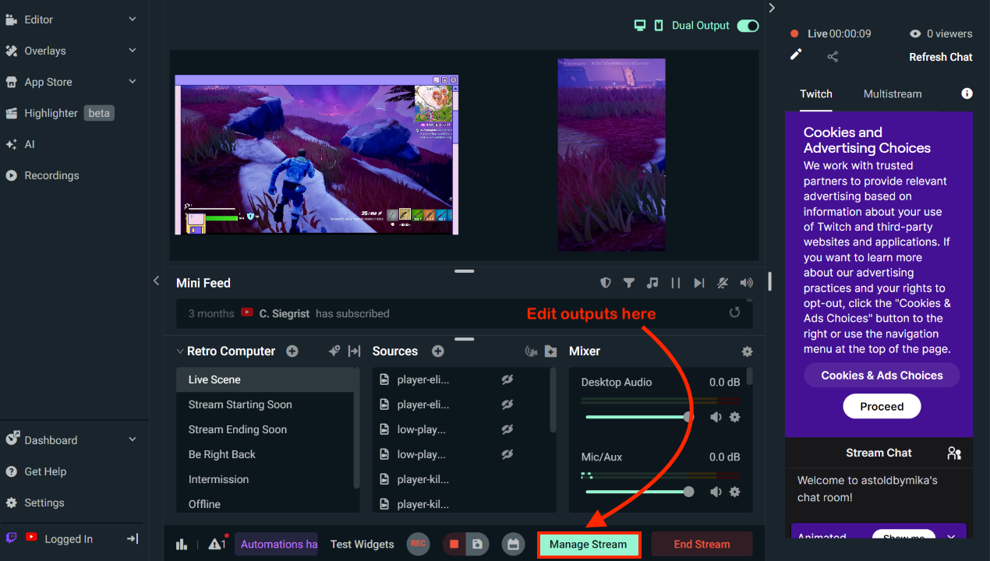The width and height of the screenshot is (990, 561).
Task: Open scene transitions sparkle icon
Action: coord(334,351)
